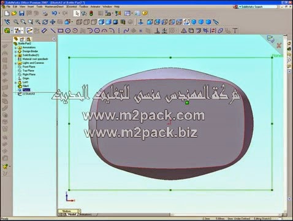Expand the Lights and Cameras node
The height and width of the screenshot is (221, 293).
15,63
